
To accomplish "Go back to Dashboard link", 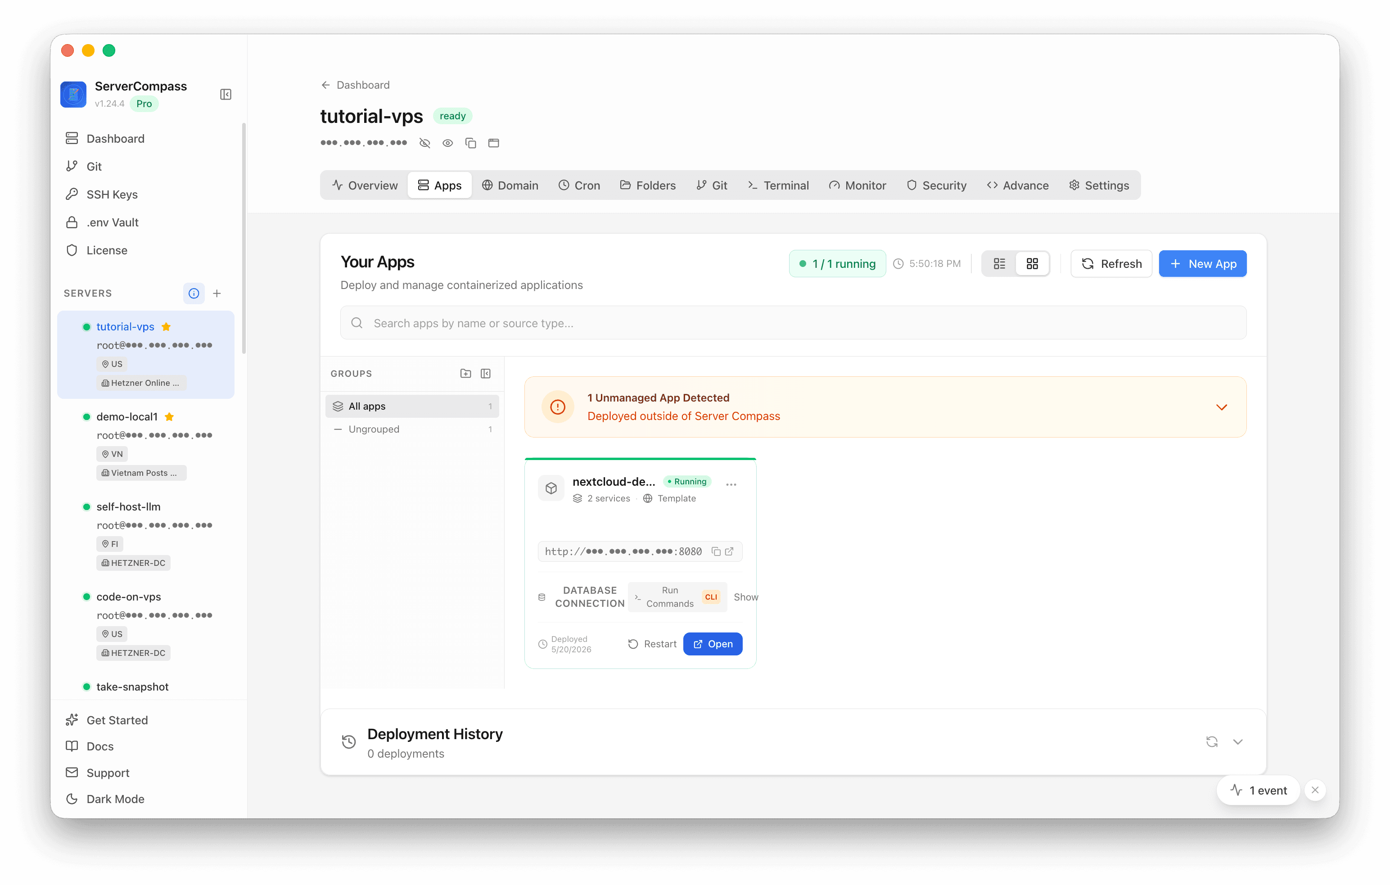I will (355, 85).
